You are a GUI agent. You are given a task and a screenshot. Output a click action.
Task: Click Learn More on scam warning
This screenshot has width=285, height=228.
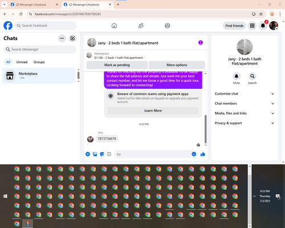click(153, 111)
